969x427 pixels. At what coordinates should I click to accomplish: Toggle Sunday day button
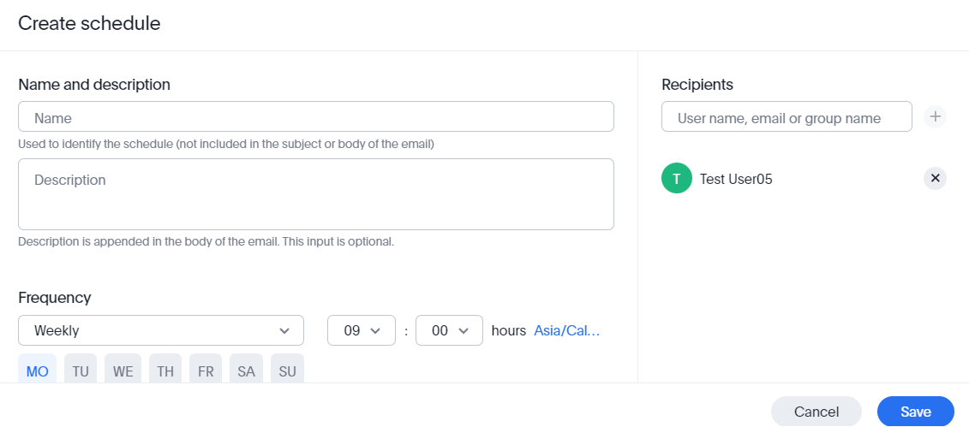click(x=287, y=371)
